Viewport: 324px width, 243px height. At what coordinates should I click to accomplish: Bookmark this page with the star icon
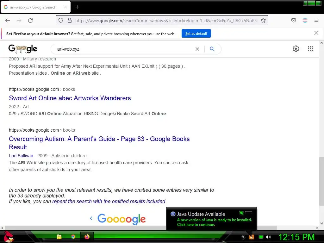[263, 21]
